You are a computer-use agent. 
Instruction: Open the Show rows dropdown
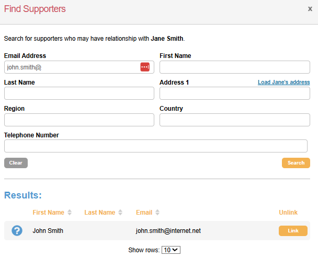[x=171, y=250]
